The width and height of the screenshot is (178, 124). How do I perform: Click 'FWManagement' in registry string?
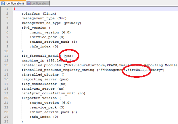[x=113, y=70]
